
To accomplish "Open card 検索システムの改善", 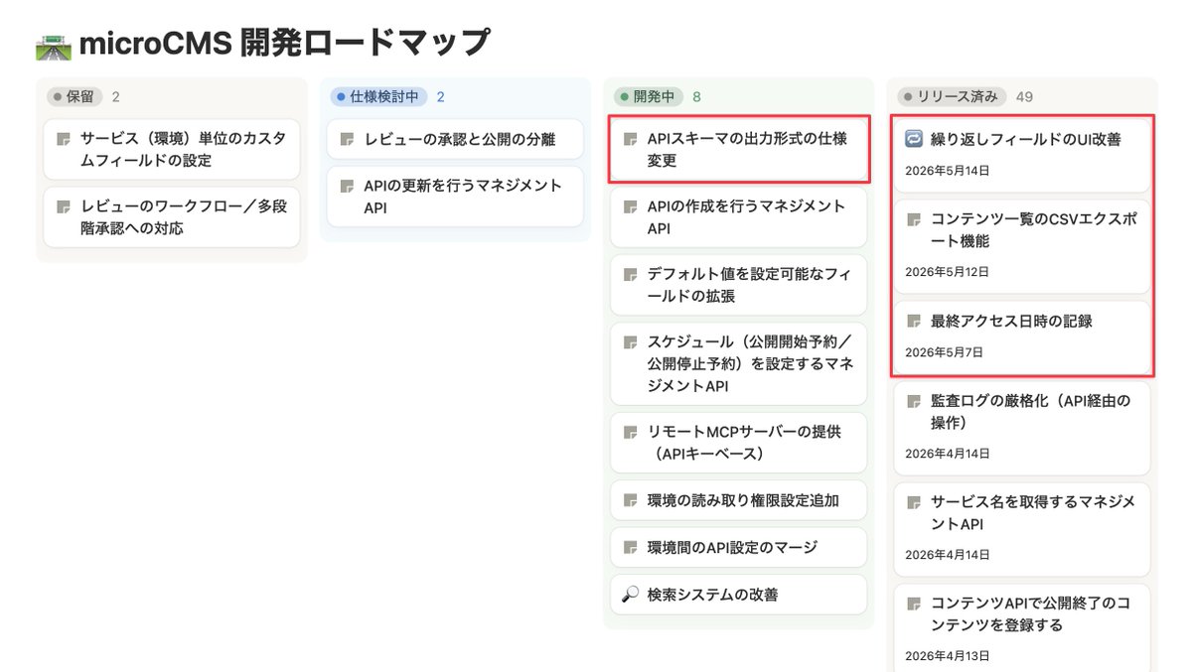I will tap(738, 595).
